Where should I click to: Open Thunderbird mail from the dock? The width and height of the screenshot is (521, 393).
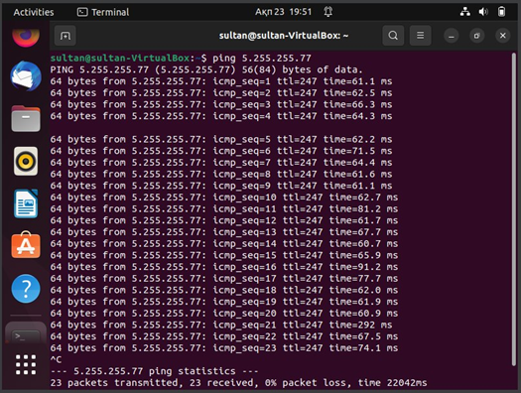26,76
